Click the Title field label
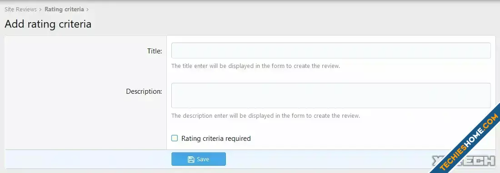This screenshot has height=173, width=500. 155,51
